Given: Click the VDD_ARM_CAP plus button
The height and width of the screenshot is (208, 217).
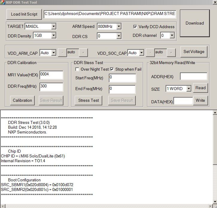Looking at the screenshot, I should pyautogui.click(x=83, y=53).
